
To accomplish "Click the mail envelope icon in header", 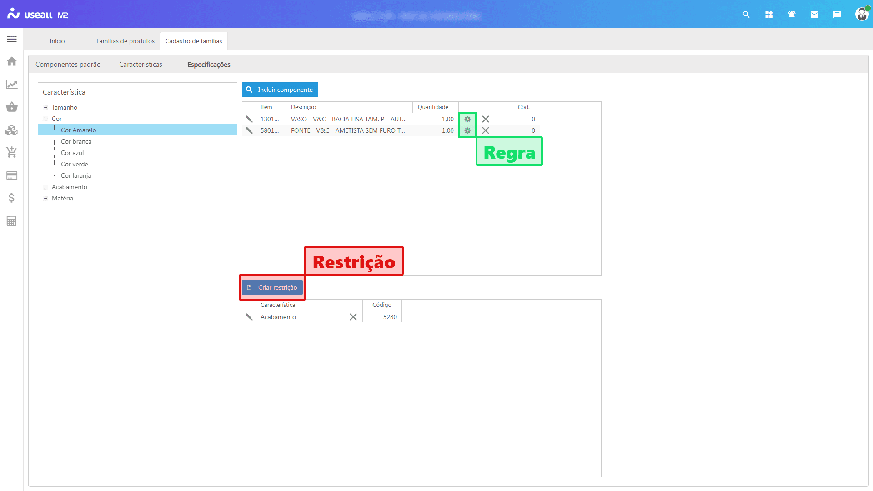I will 814,15.
